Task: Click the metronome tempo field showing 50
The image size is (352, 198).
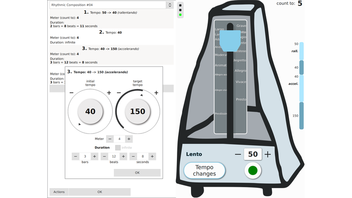Action: tap(253, 154)
